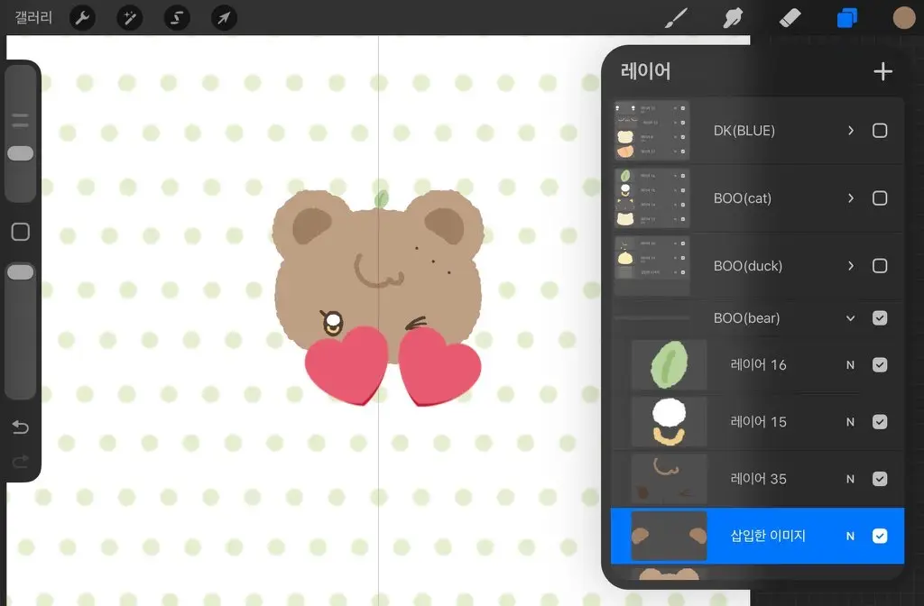Open the Actions wrench menu

tap(82, 18)
